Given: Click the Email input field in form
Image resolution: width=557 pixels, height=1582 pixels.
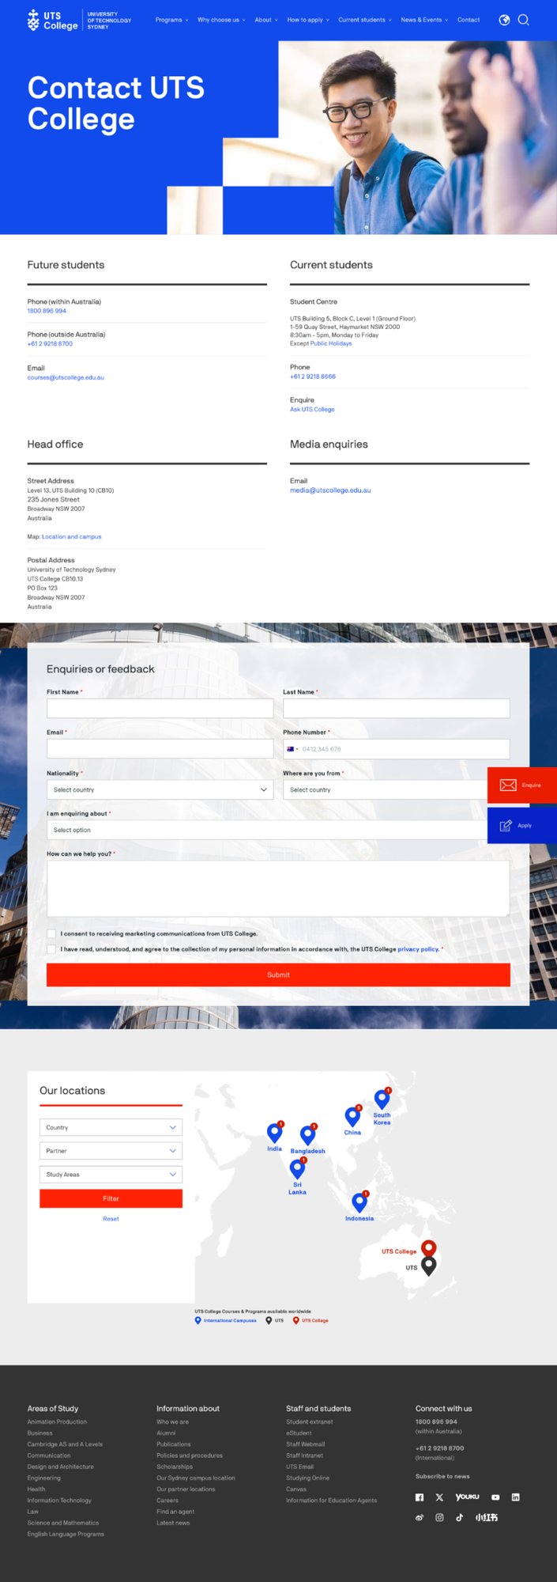Looking at the screenshot, I should point(160,749).
